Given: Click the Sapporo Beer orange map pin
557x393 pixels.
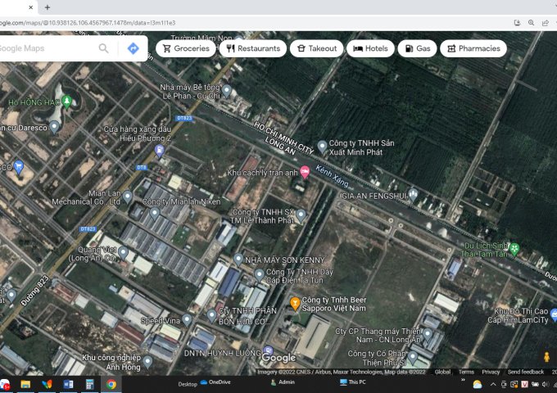Looking at the screenshot, I should pyautogui.click(x=296, y=305).
